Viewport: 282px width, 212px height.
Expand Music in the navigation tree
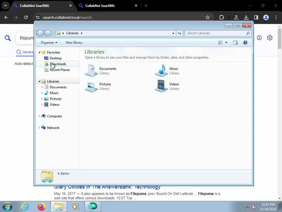42,93
